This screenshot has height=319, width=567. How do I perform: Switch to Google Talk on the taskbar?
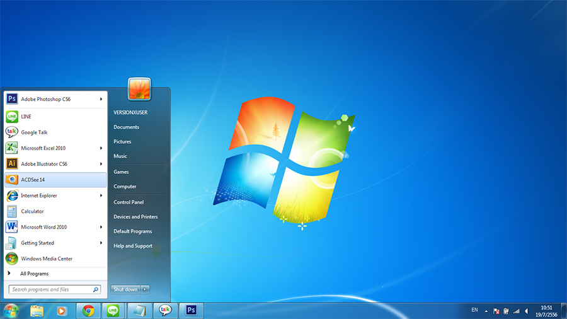[x=165, y=311]
